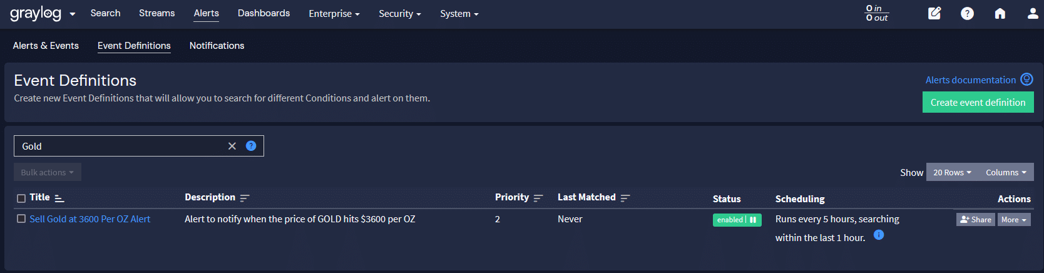This screenshot has width=1044, height=273.
Task: Expand the 20 Rows dropdown
Action: 952,172
